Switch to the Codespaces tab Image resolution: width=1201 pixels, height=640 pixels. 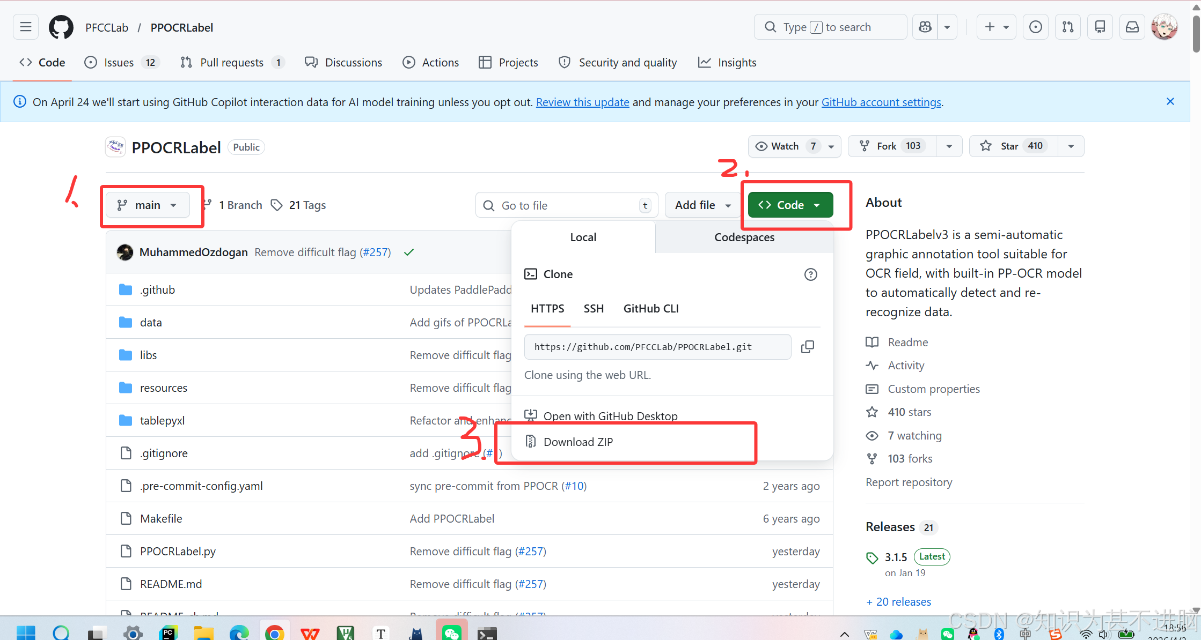[744, 237]
